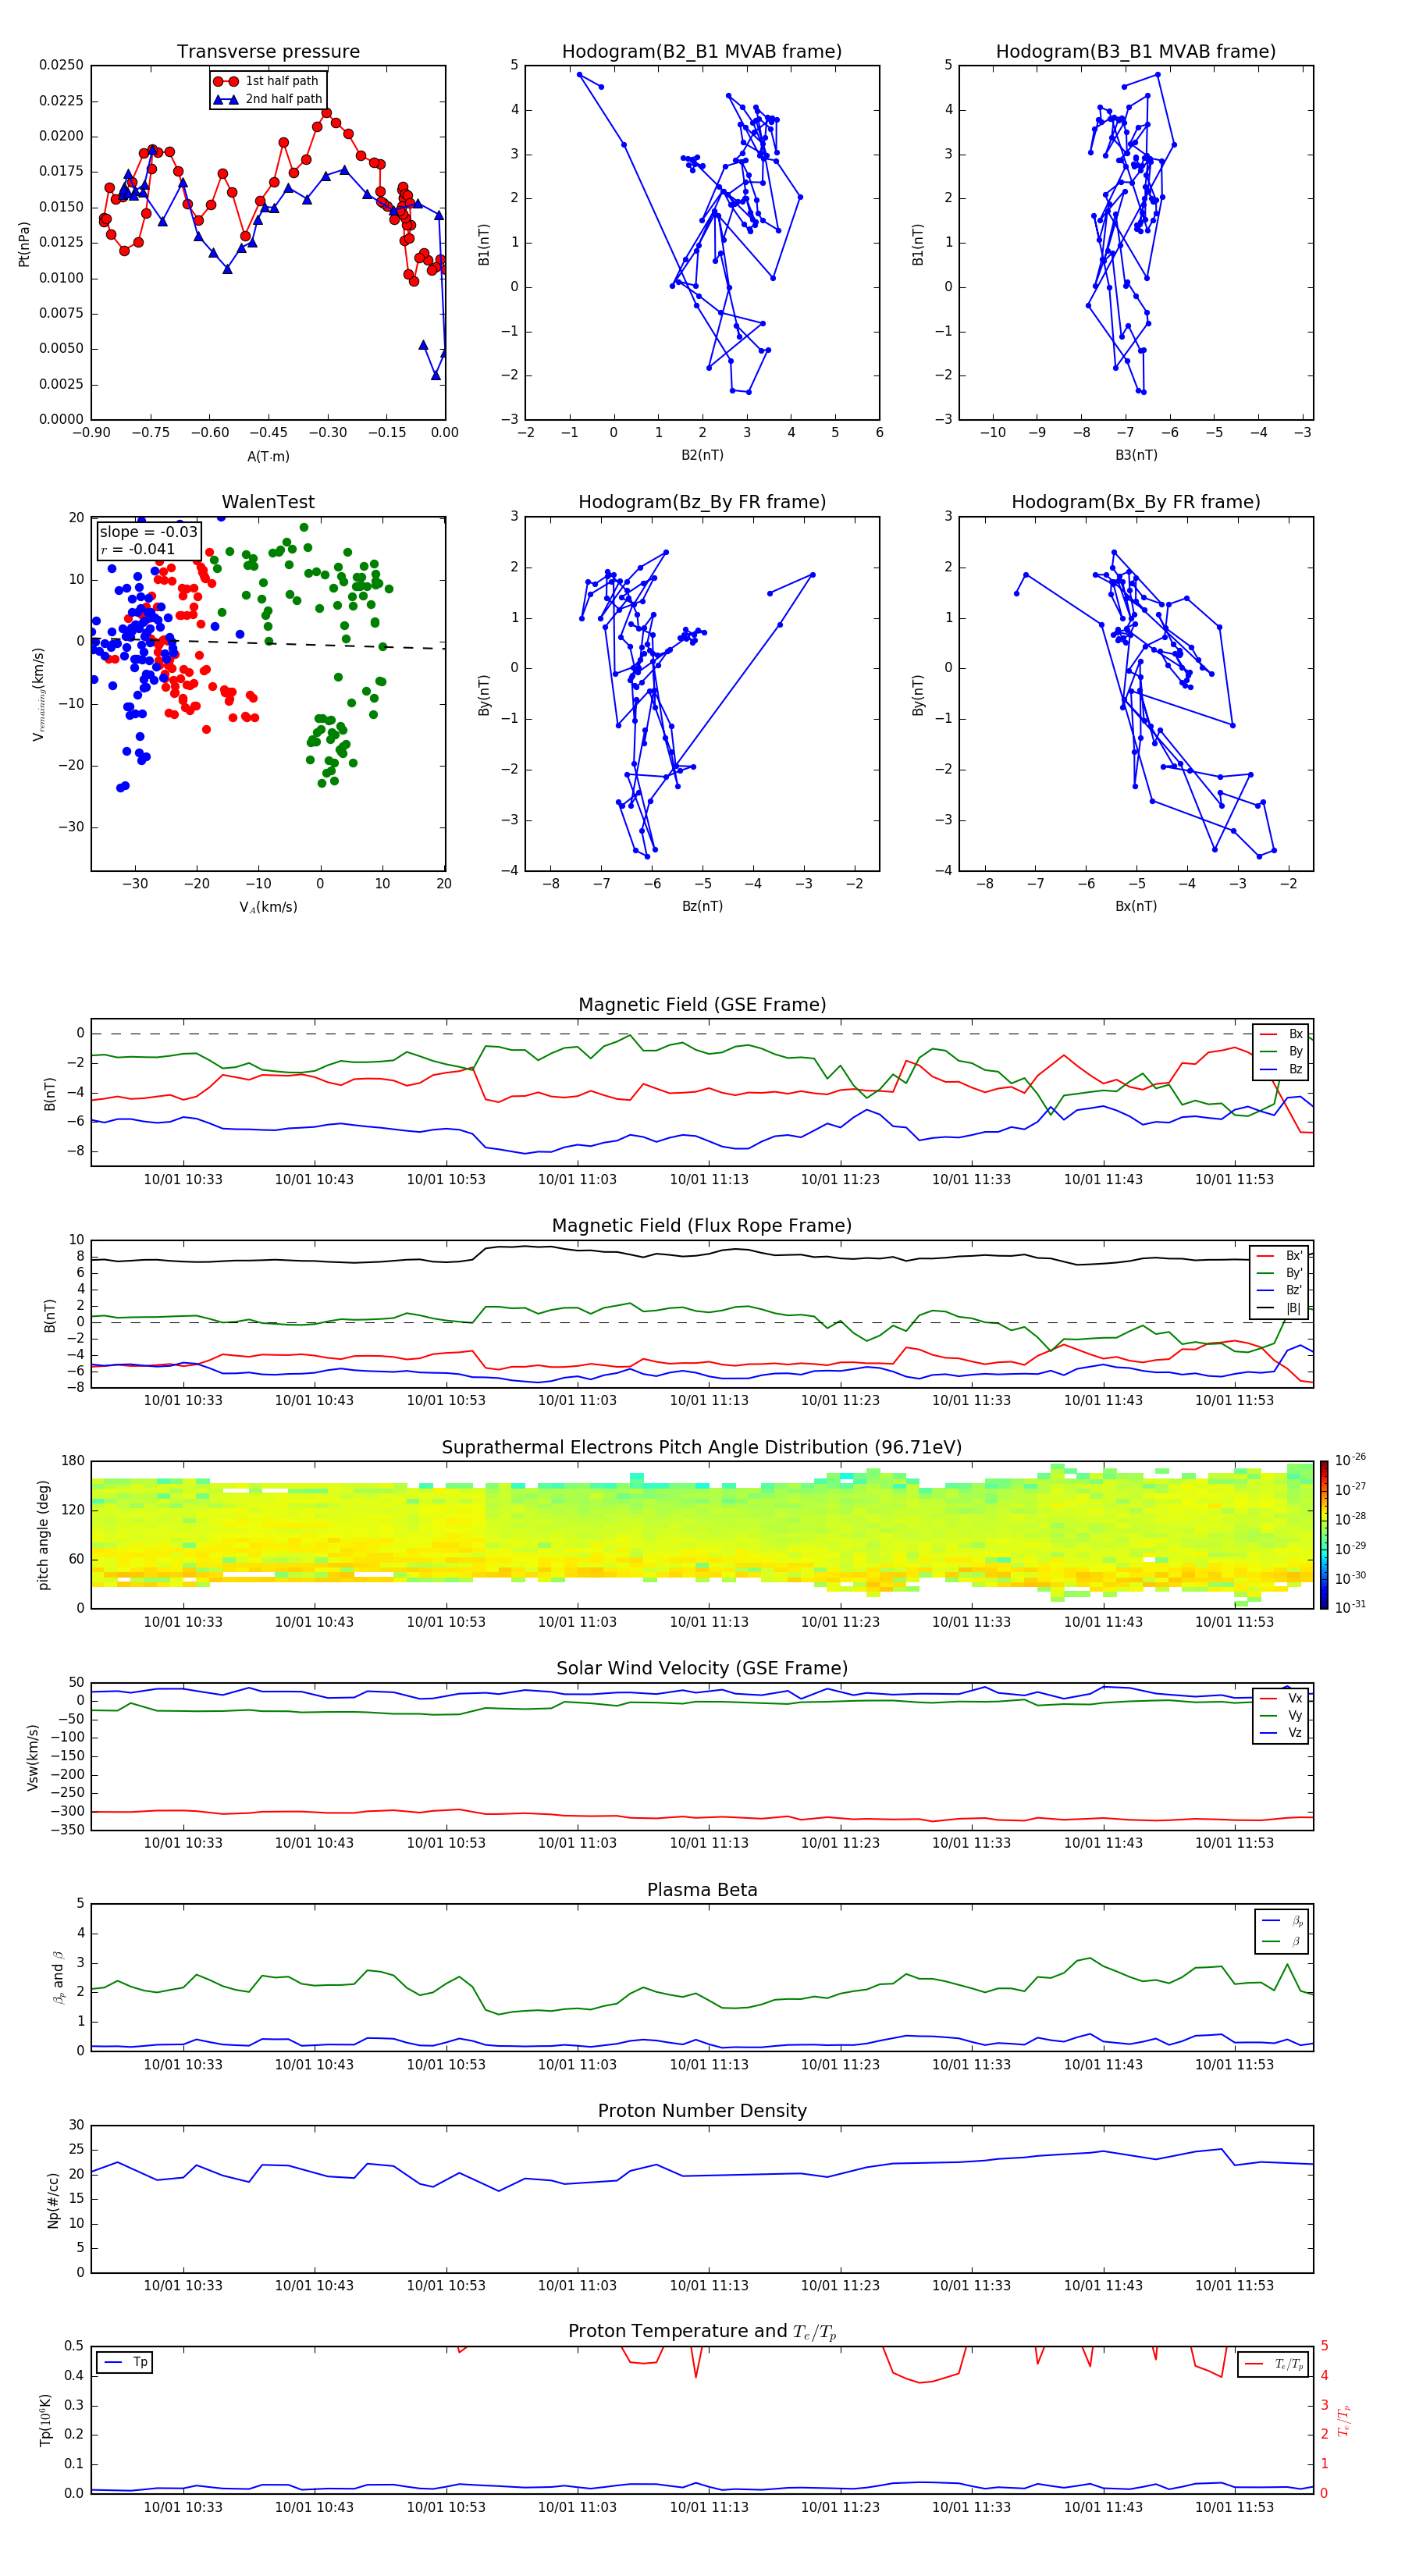Click the 'Vx' velocity legend entry

(x=1281, y=1698)
